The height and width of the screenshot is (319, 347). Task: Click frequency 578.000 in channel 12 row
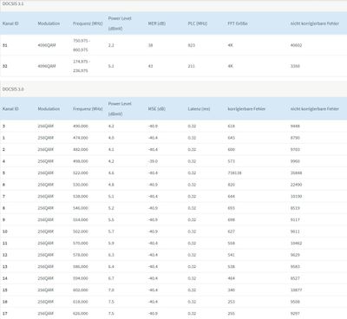click(x=81, y=255)
